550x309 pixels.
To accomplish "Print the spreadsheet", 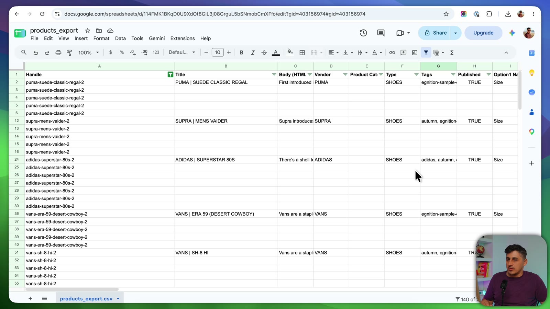I will [x=58, y=53].
